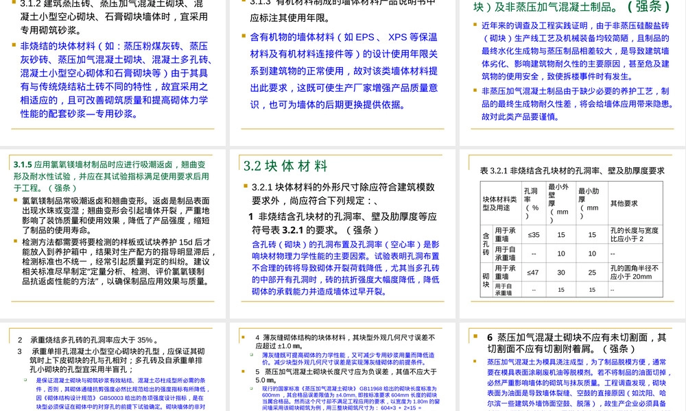Click the blue note starting 薄灰缝既可提高砌体的力学性能
Viewport: 686px width, 411px height.
click(348, 358)
